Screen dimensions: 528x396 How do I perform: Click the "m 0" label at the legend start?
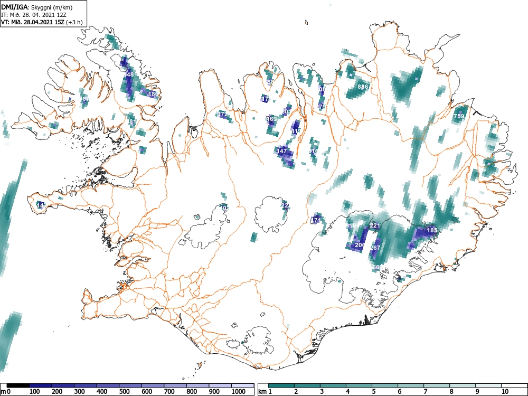tap(6, 391)
